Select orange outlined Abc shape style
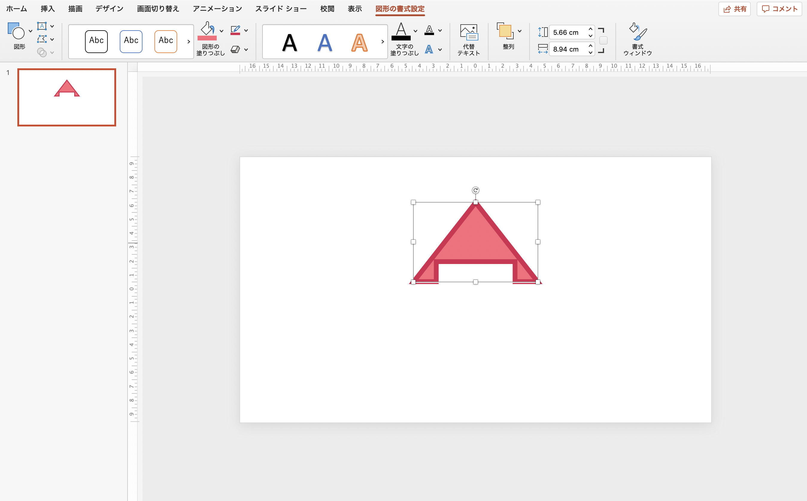This screenshot has height=501, width=807. (166, 41)
